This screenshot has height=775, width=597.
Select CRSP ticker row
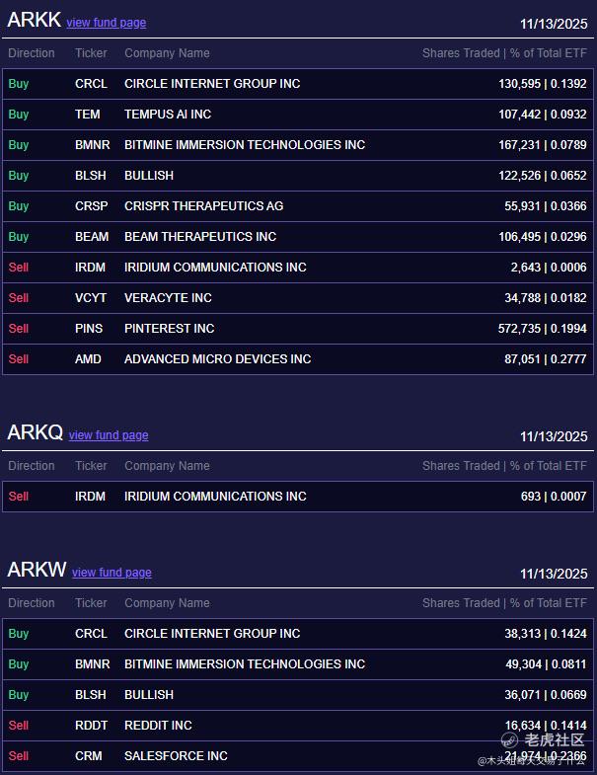298,206
